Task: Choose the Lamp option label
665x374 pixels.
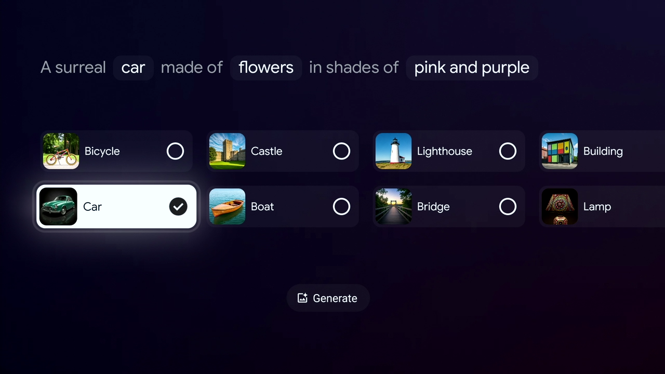Action: (x=597, y=206)
